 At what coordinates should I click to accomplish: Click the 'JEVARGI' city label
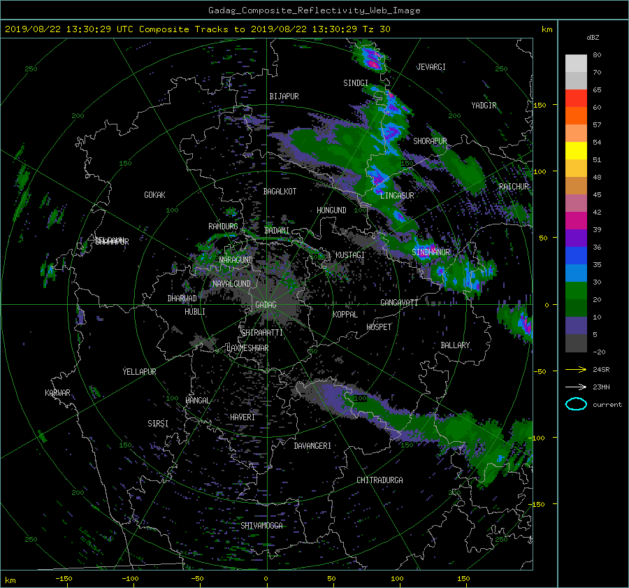[x=431, y=67]
